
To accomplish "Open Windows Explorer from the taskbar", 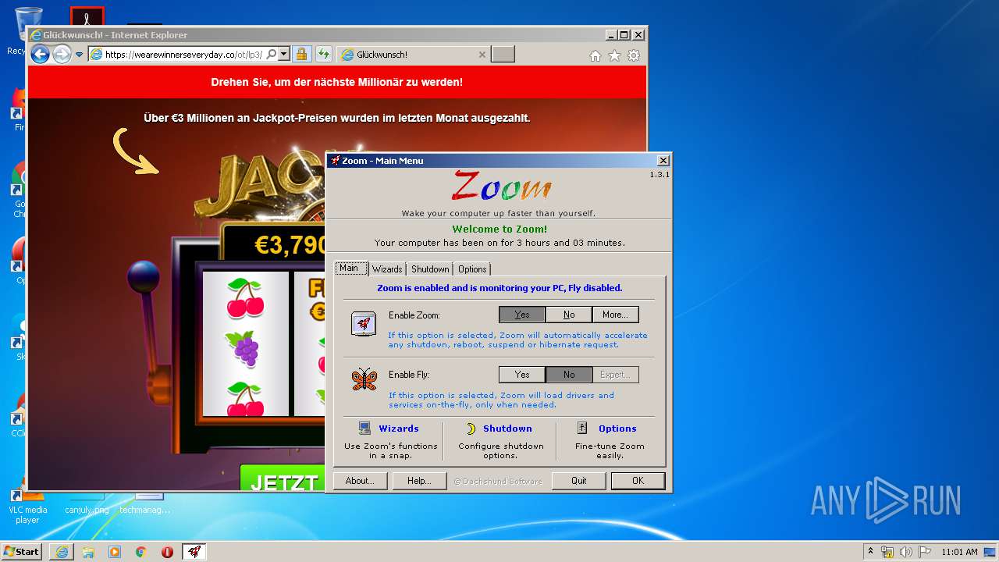I will point(88,552).
